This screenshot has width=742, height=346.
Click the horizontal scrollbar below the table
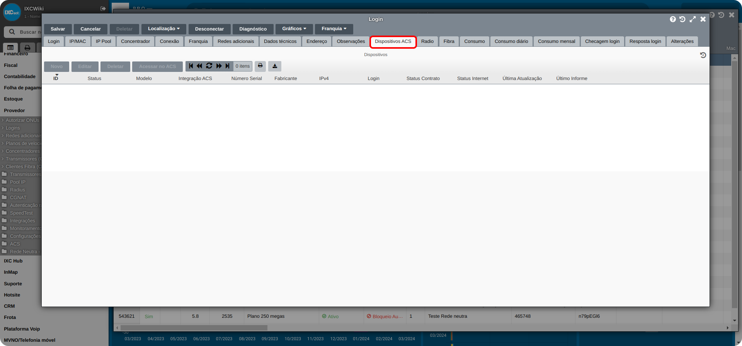click(x=193, y=328)
